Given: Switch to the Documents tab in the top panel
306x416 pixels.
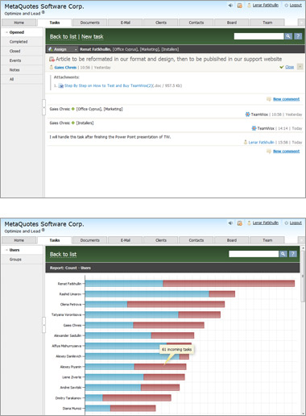Looking at the screenshot, I should [x=90, y=23].
